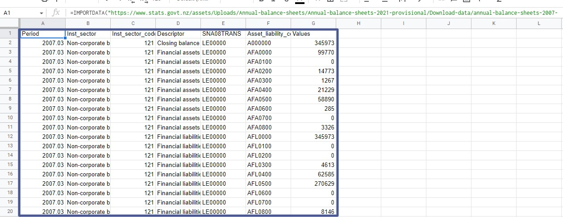The width and height of the screenshot is (563, 217).
Task: Select column L header
Action: [x=539, y=23]
